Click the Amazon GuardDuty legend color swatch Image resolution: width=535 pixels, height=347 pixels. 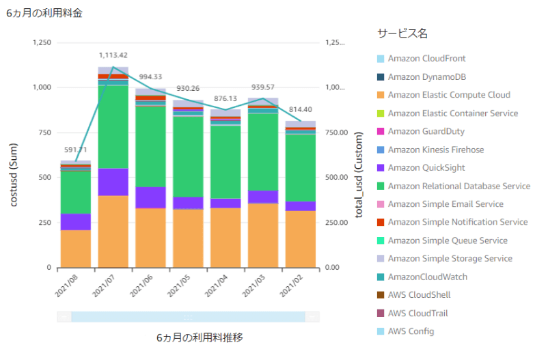click(x=381, y=132)
